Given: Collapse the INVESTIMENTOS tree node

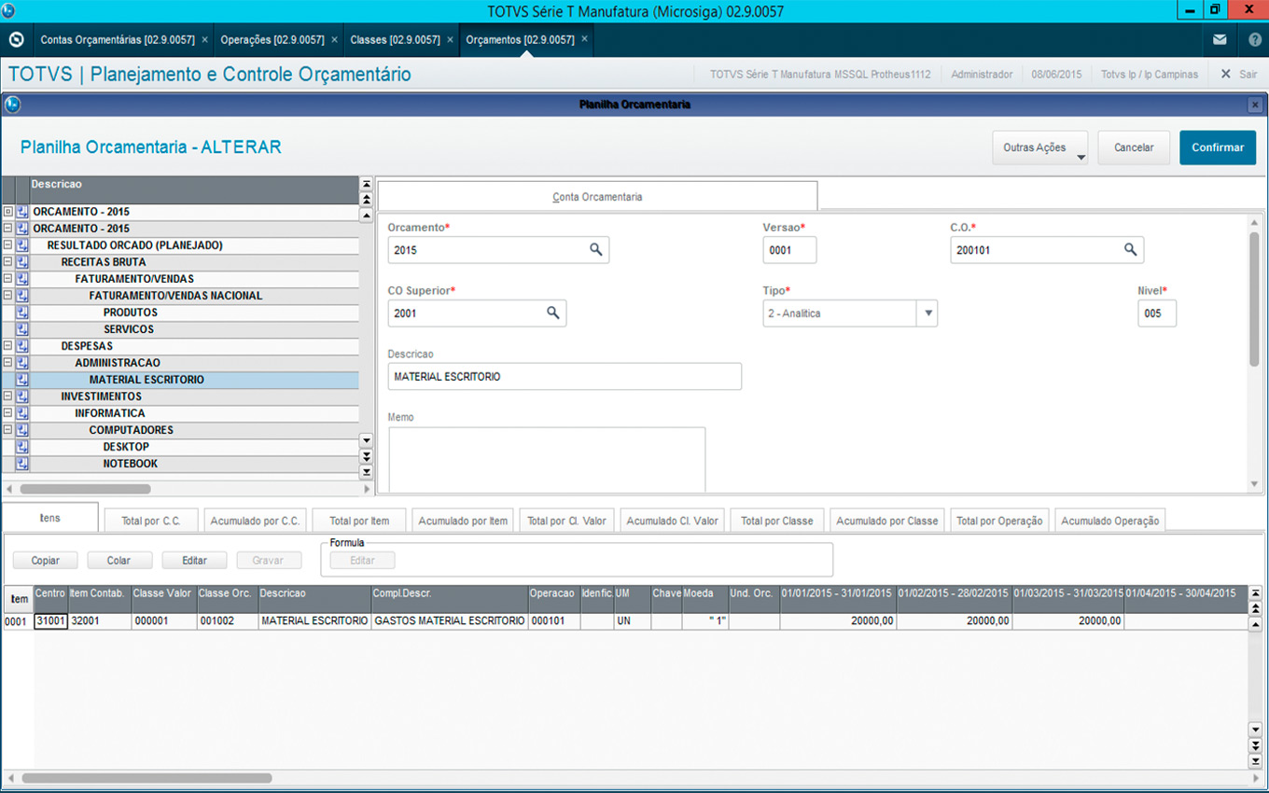Looking at the screenshot, I should (8, 396).
